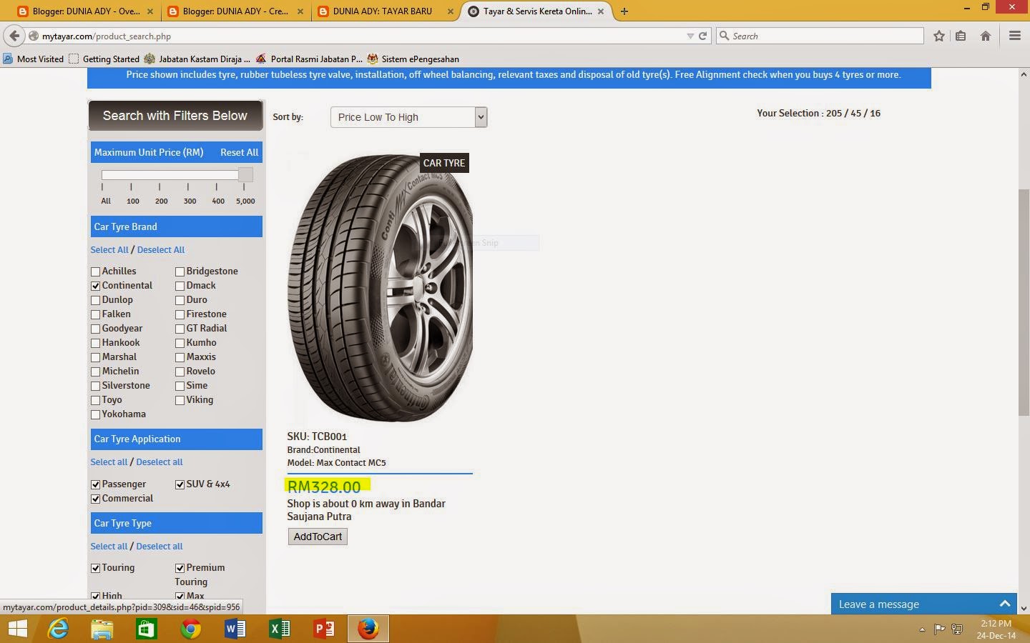Launch Google Chrome from the taskbar
Viewport: 1030px width, 643px height.
point(191,629)
